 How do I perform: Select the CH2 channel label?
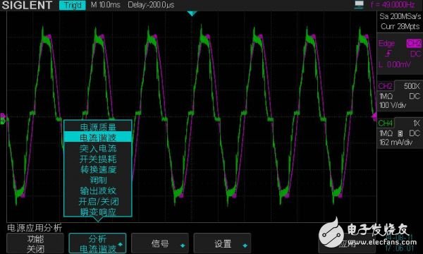click(386, 86)
